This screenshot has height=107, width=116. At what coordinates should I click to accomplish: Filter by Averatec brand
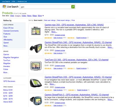click(x=7, y=66)
